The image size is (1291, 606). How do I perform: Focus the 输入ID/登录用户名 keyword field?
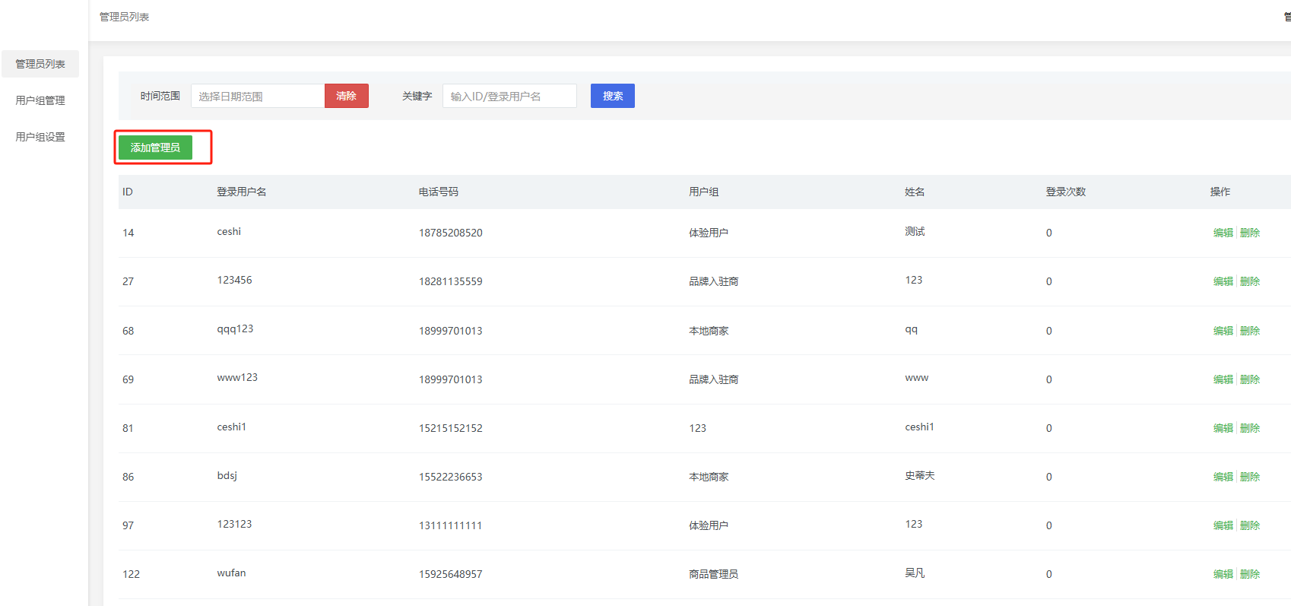509,96
